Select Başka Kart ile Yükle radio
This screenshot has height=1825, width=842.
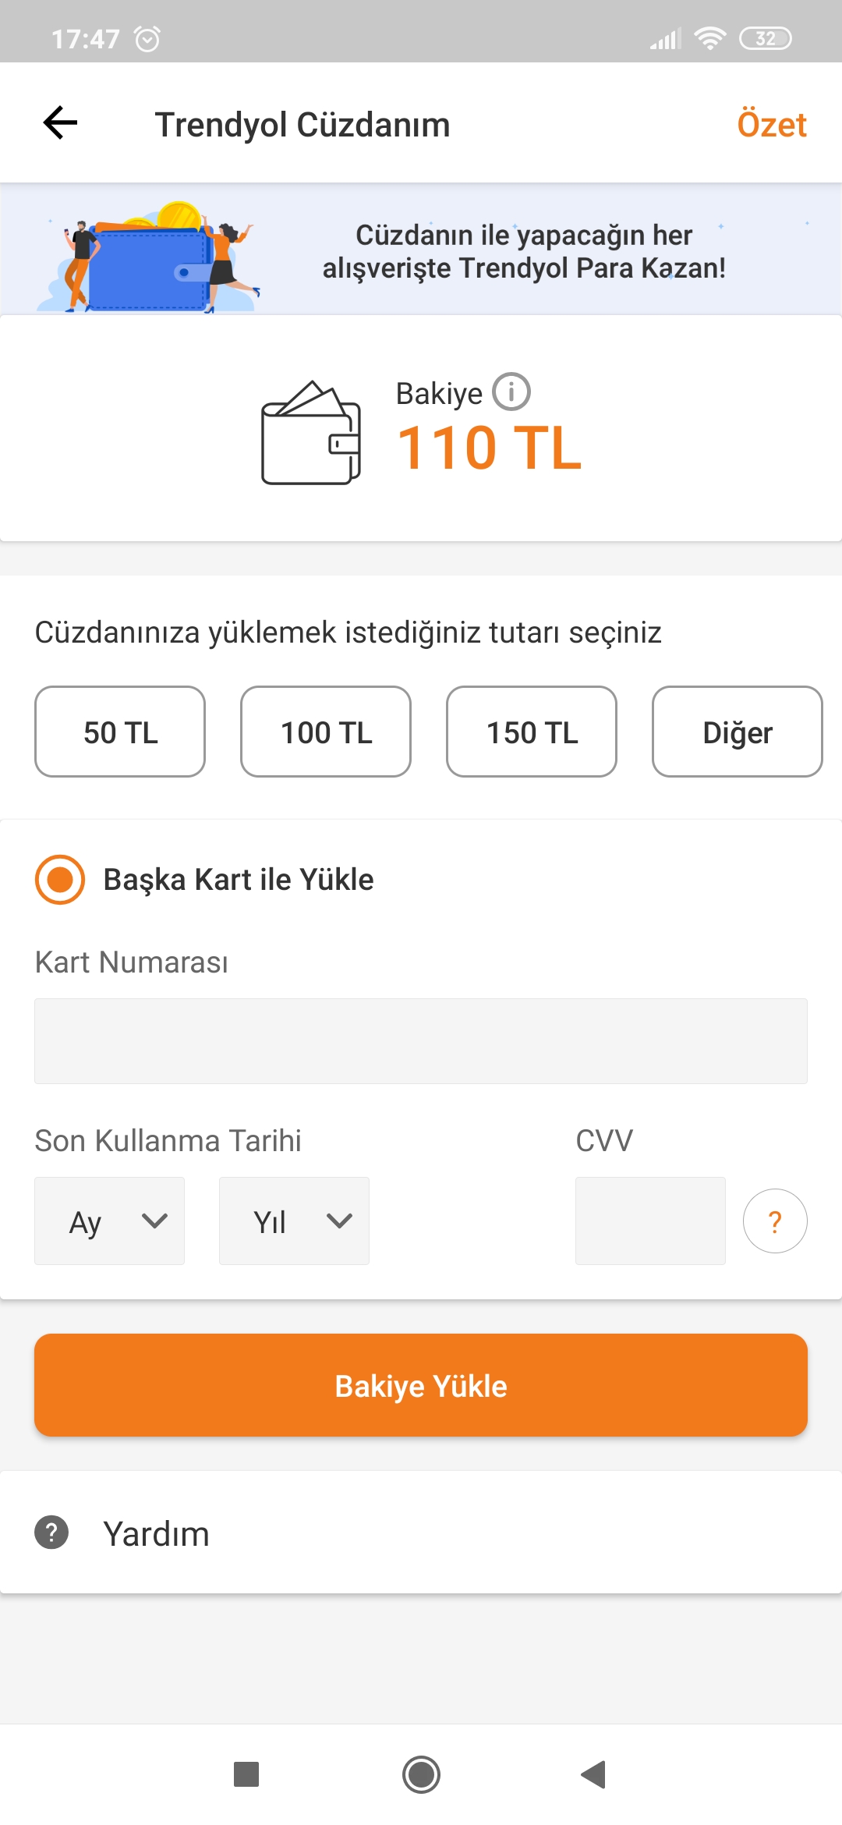pyautogui.click(x=60, y=880)
